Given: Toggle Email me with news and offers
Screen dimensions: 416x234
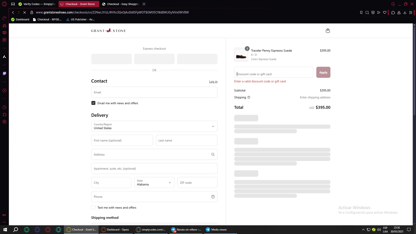Looking at the screenshot, I should [93, 103].
